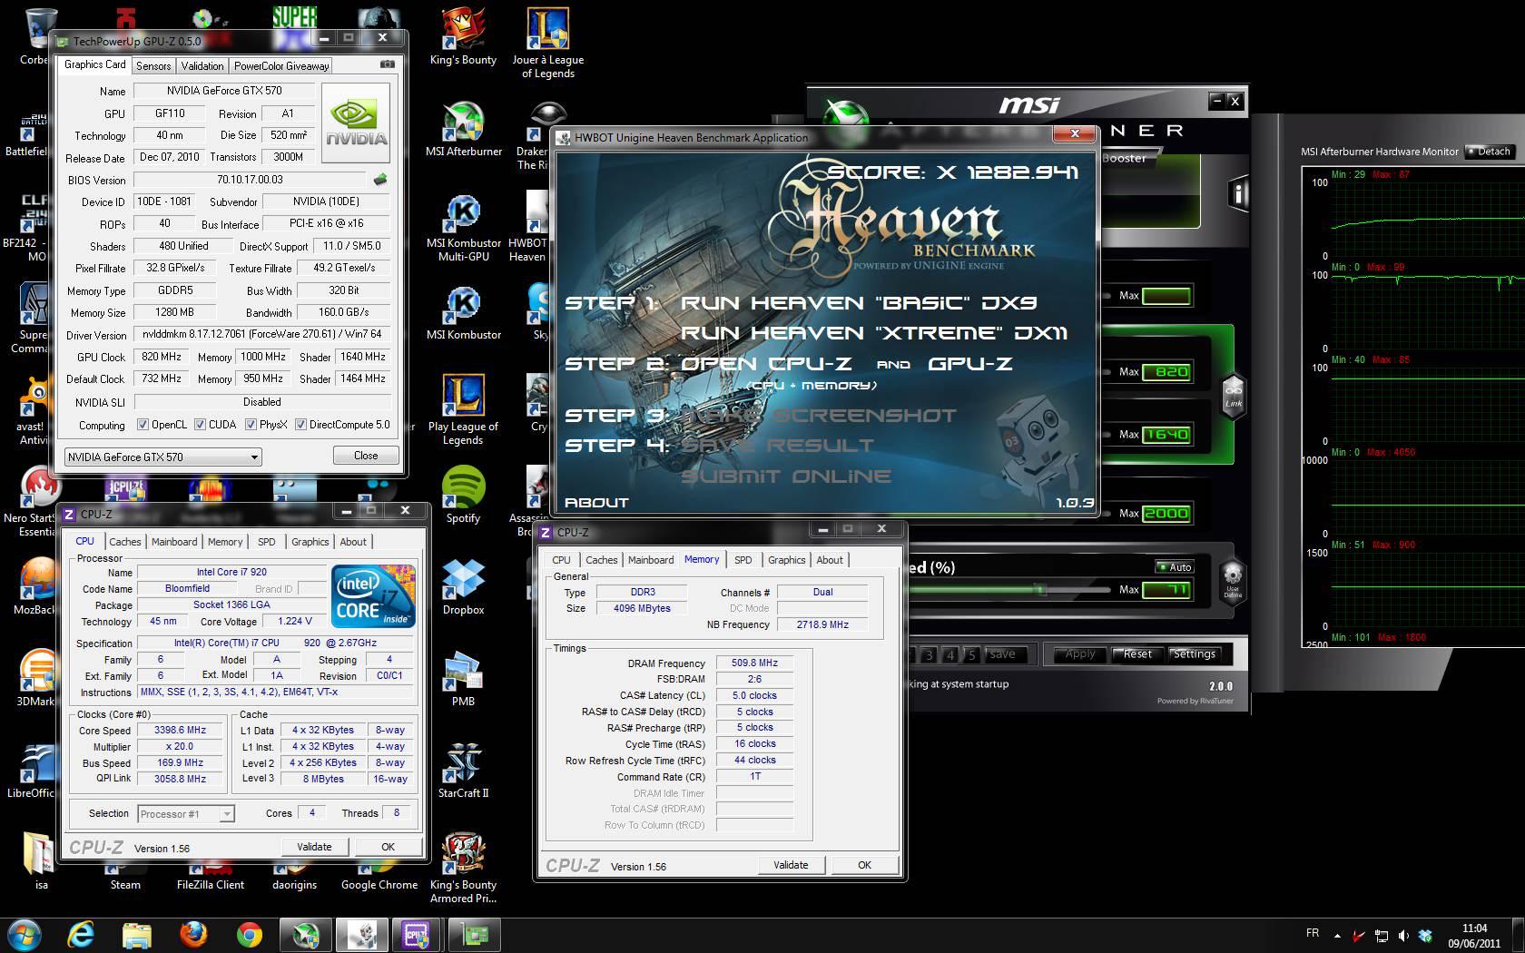Open Mainboard tab in left CPU-Z window

pyautogui.click(x=174, y=542)
